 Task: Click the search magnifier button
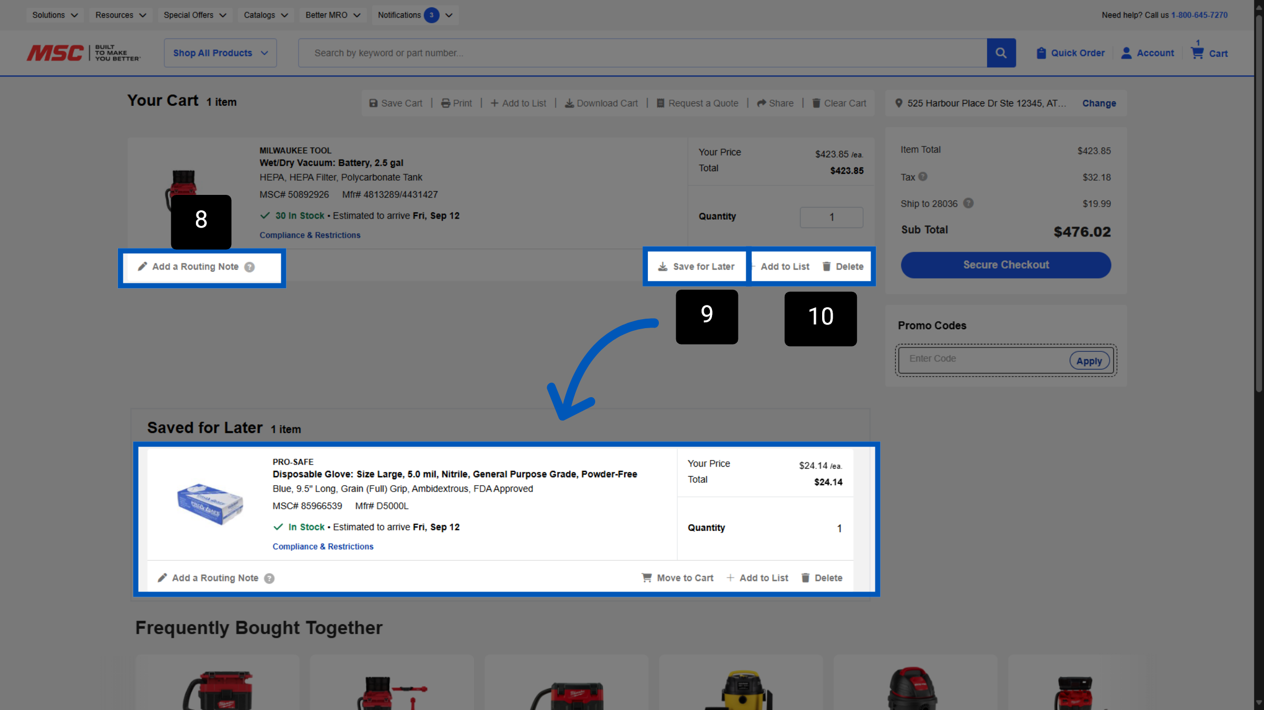tap(1001, 53)
